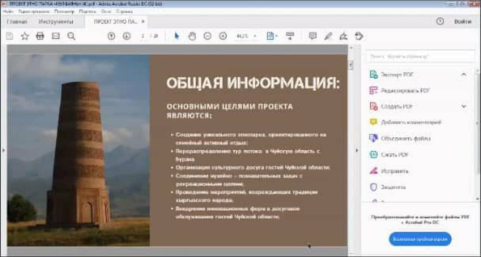Viewport: 481px width, 257px height.
Task: Add document to favorites with star icon
Action: click(25, 36)
